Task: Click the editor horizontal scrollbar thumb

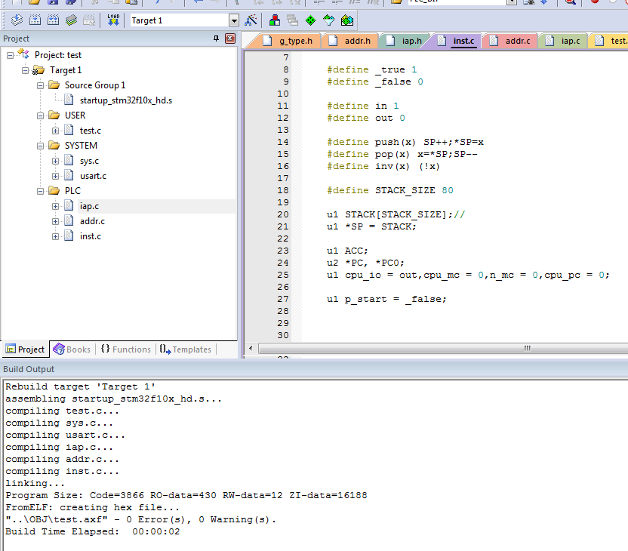Action: pos(443,349)
